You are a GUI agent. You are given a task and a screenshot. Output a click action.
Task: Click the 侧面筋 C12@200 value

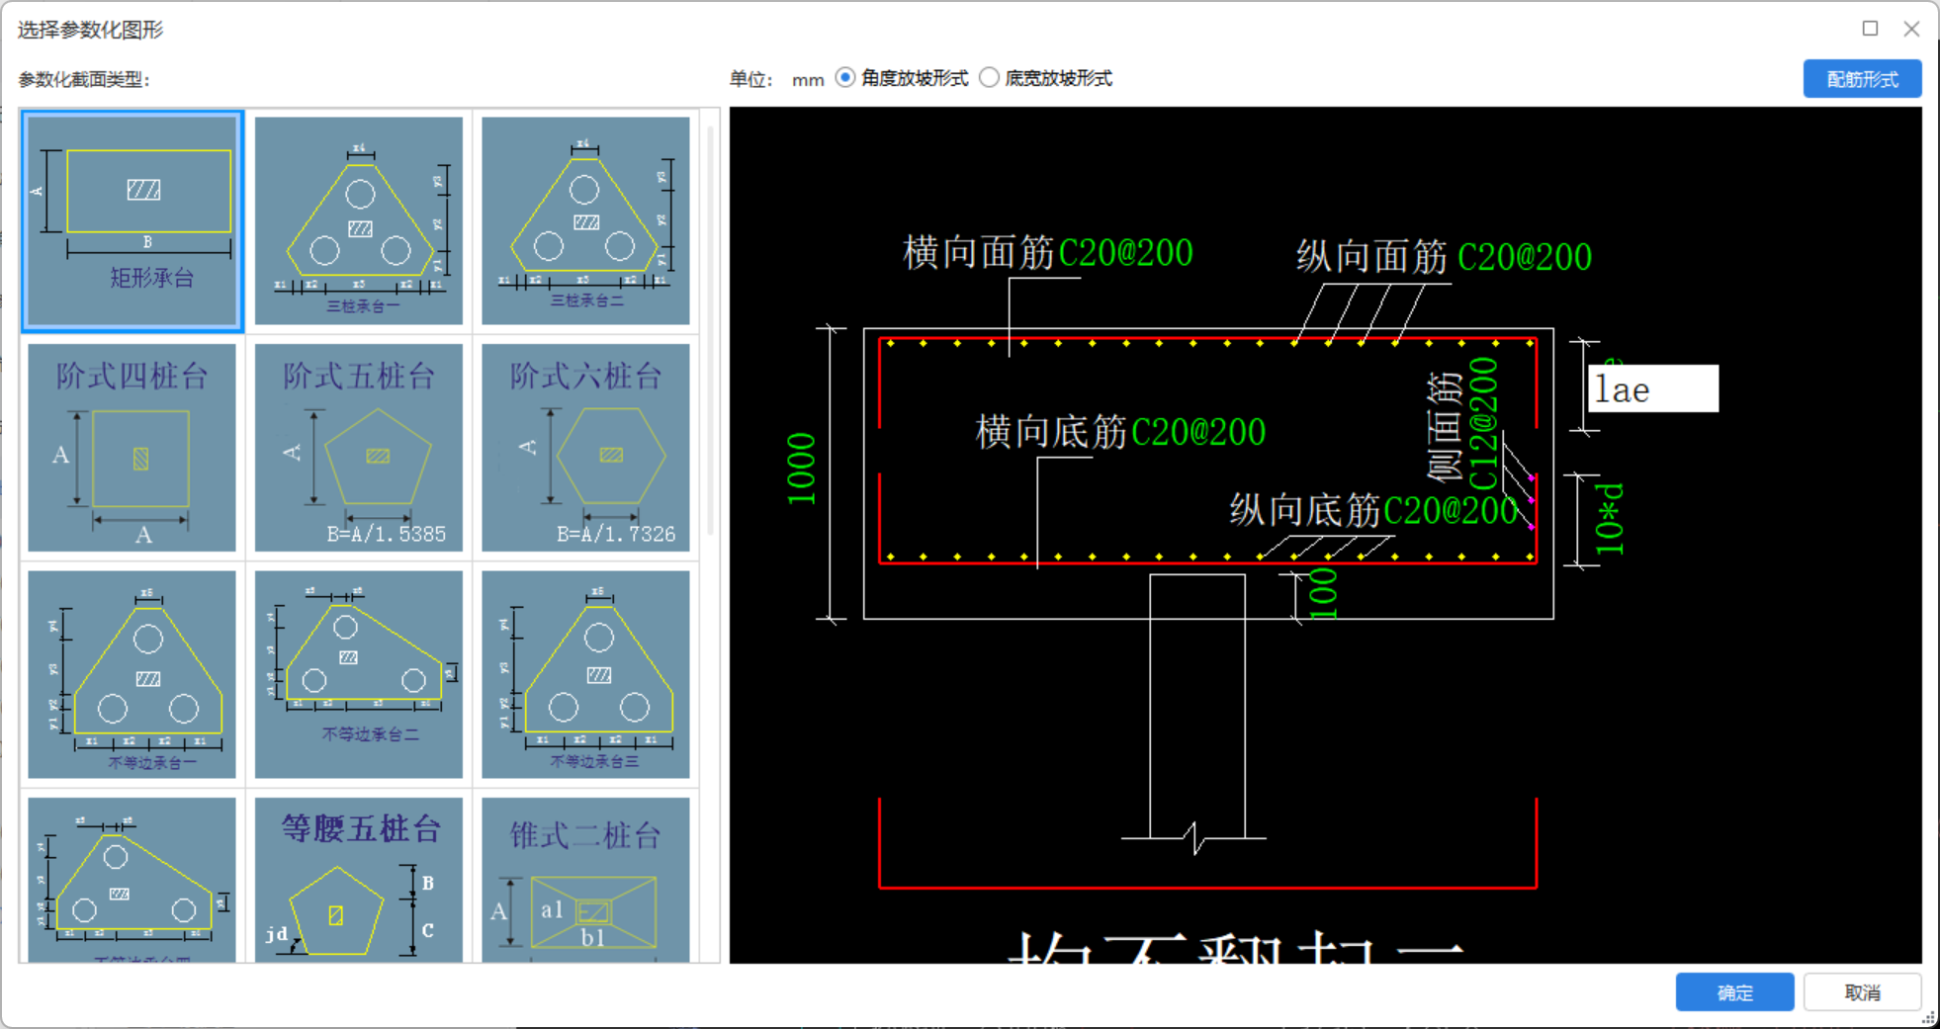click(1484, 423)
